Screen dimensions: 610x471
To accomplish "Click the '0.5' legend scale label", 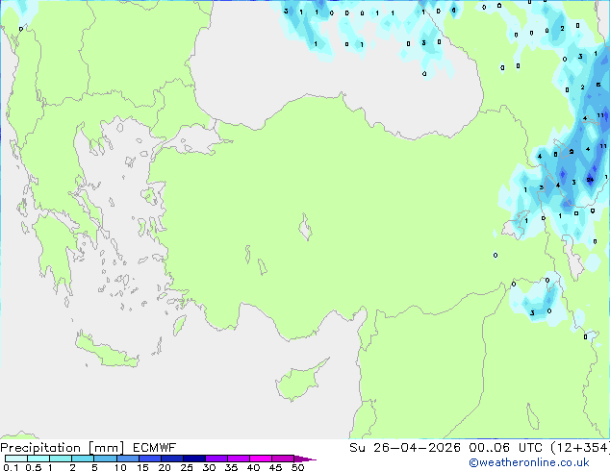I will [33, 467].
